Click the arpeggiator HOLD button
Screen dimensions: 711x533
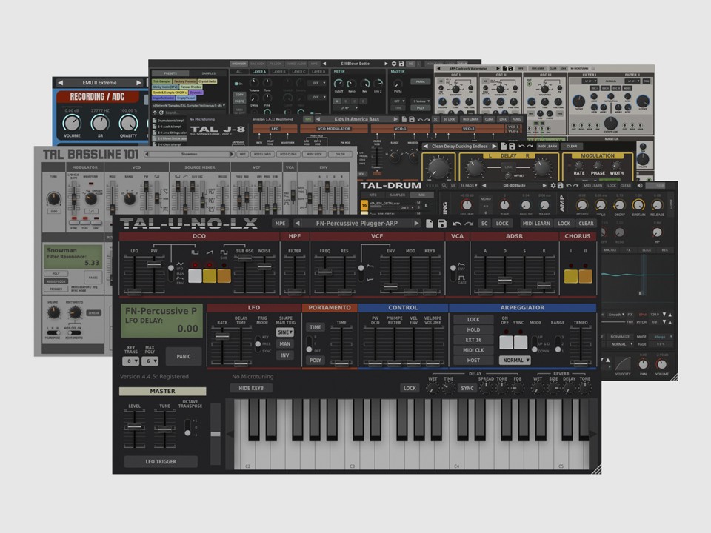(x=473, y=330)
